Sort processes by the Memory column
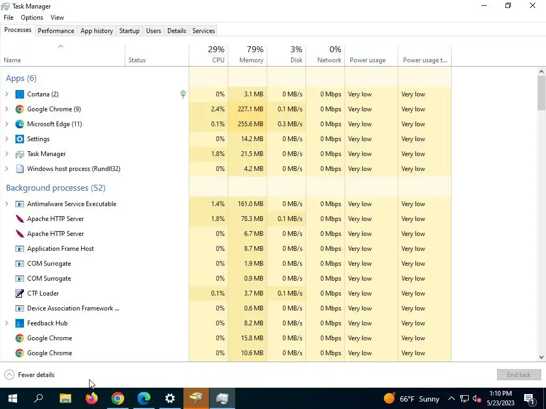Screen dimensions: 546x409 (x=247, y=55)
